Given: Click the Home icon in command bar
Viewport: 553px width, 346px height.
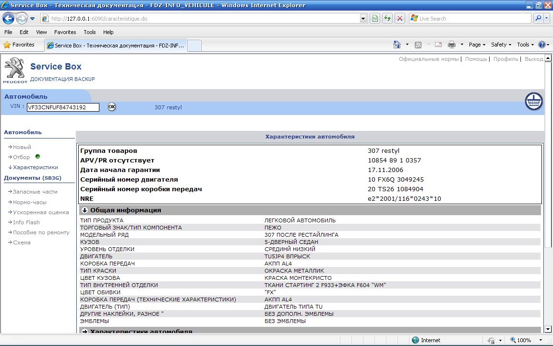Looking at the screenshot, I should coord(397,45).
